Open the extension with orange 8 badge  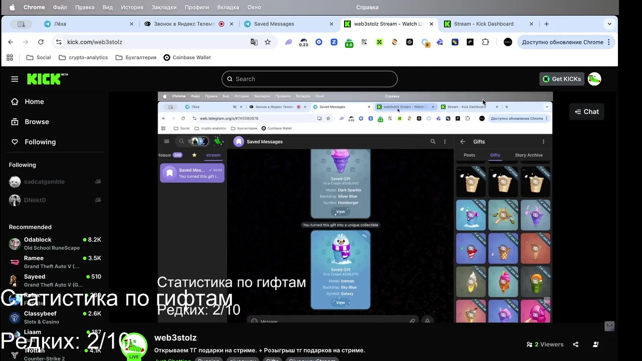pos(425,43)
